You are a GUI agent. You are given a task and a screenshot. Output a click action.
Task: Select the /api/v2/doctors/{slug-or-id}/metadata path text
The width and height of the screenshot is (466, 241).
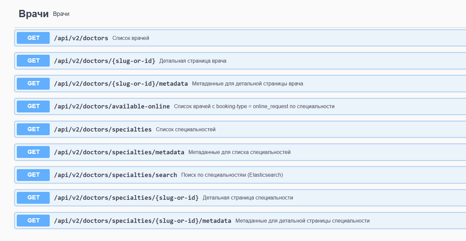tap(121, 84)
